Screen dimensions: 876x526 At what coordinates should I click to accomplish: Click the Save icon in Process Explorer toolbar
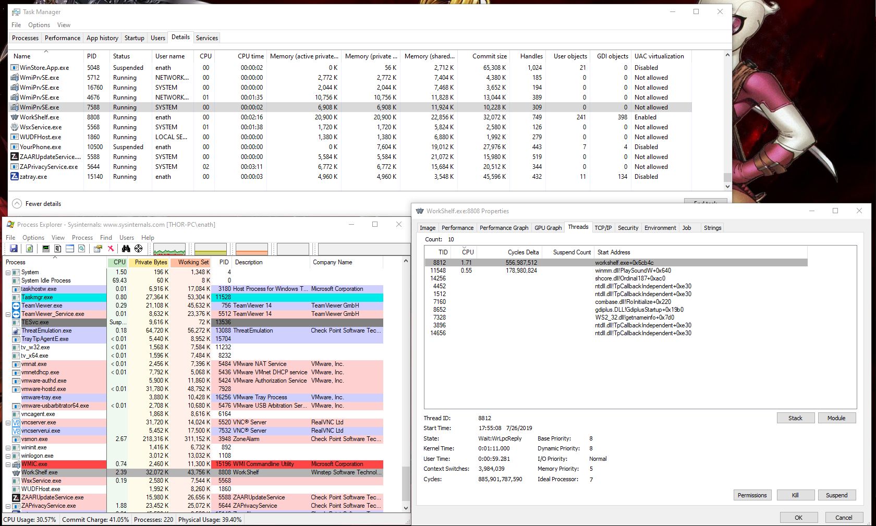(x=14, y=249)
